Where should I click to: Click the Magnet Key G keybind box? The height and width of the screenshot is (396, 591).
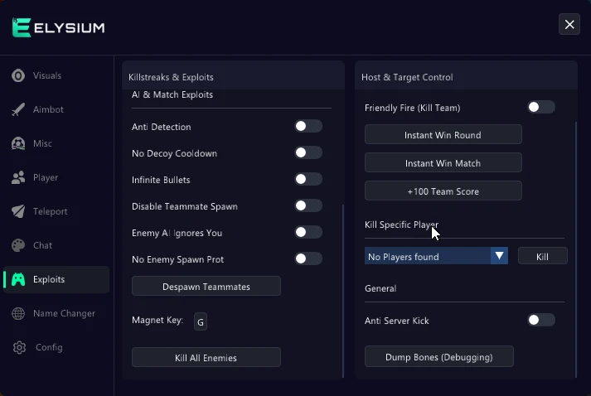(200, 321)
